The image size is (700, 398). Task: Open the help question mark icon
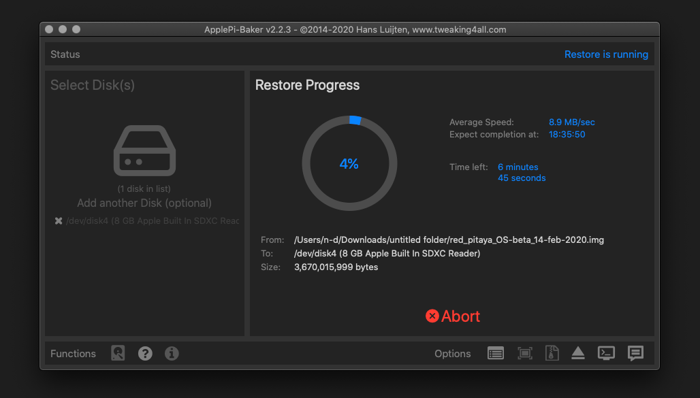tap(145, 353)
